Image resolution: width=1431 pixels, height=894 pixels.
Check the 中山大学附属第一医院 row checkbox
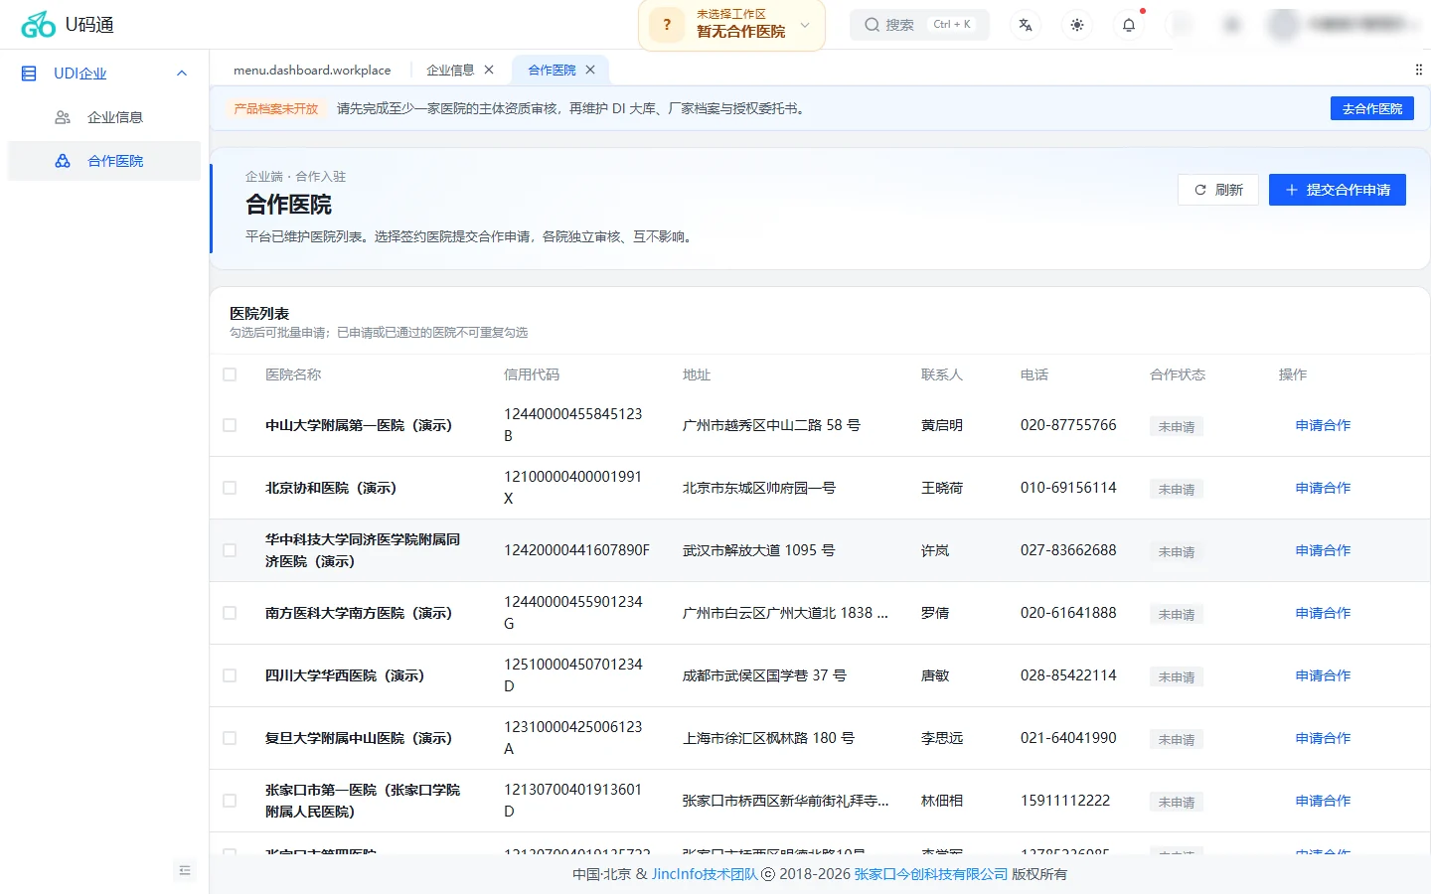[230, 425]
